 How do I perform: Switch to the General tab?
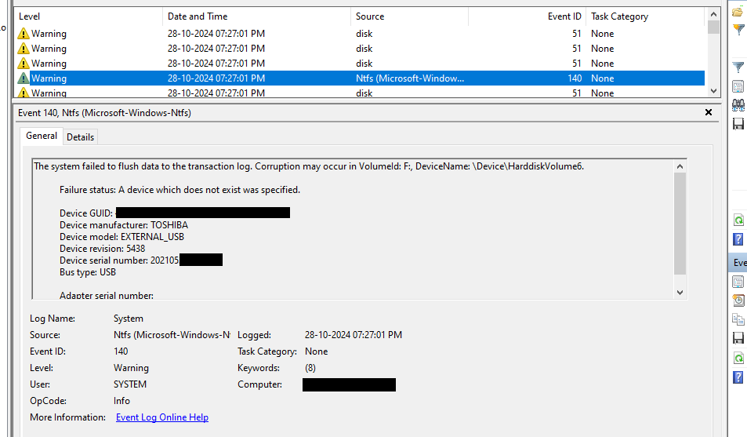click(42, 136)
